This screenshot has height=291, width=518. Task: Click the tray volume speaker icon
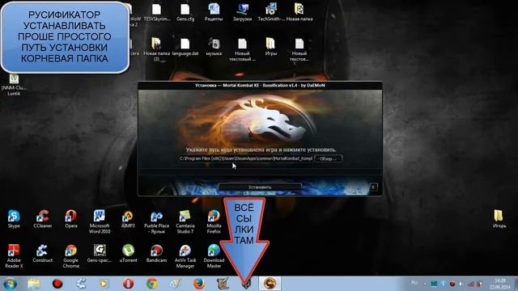(x=461, y=284)
